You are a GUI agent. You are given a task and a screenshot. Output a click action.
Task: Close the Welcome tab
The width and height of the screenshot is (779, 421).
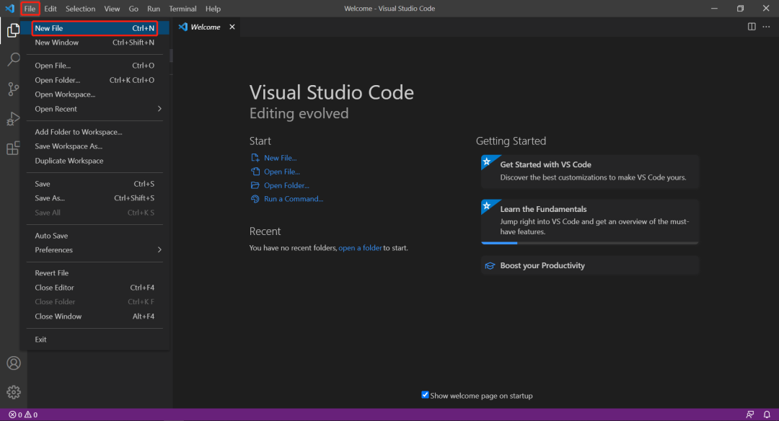click(232, 27)
